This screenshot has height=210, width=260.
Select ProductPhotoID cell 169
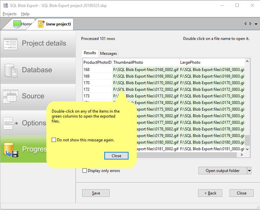[97, 76]
